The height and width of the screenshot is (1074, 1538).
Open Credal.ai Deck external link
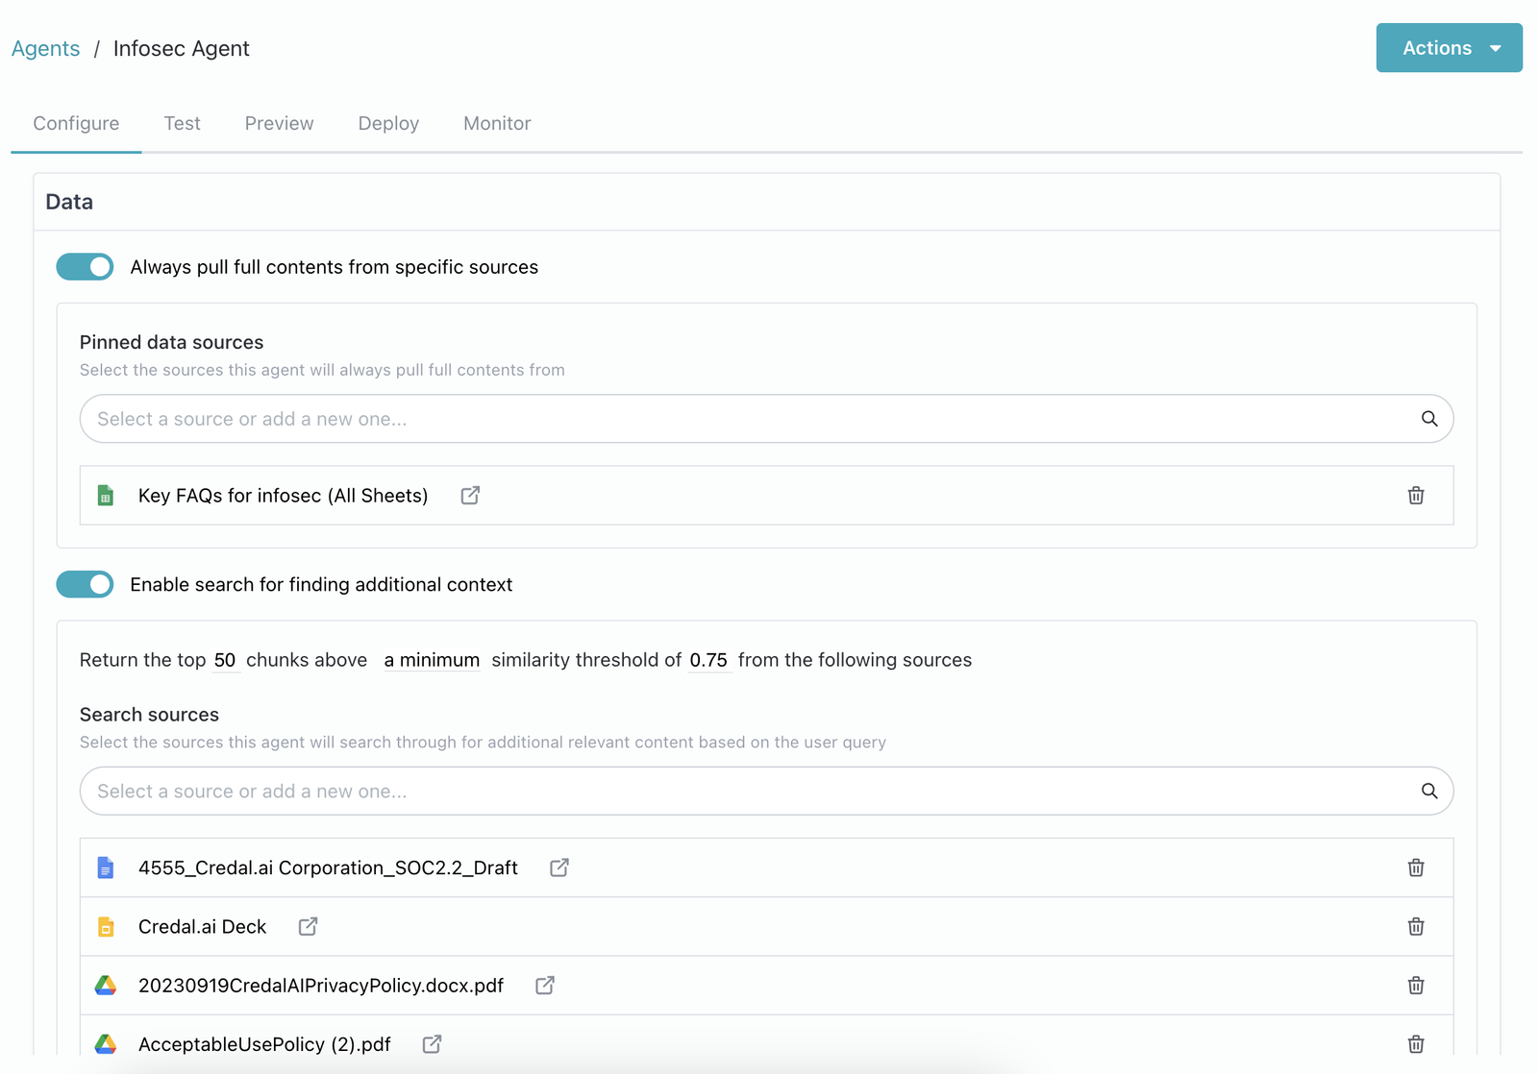pyautogui.click(x=308, y=926)
